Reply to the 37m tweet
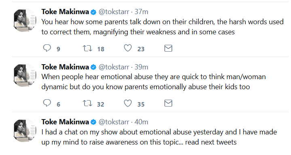291x155 pixels. tap(47, 48)
